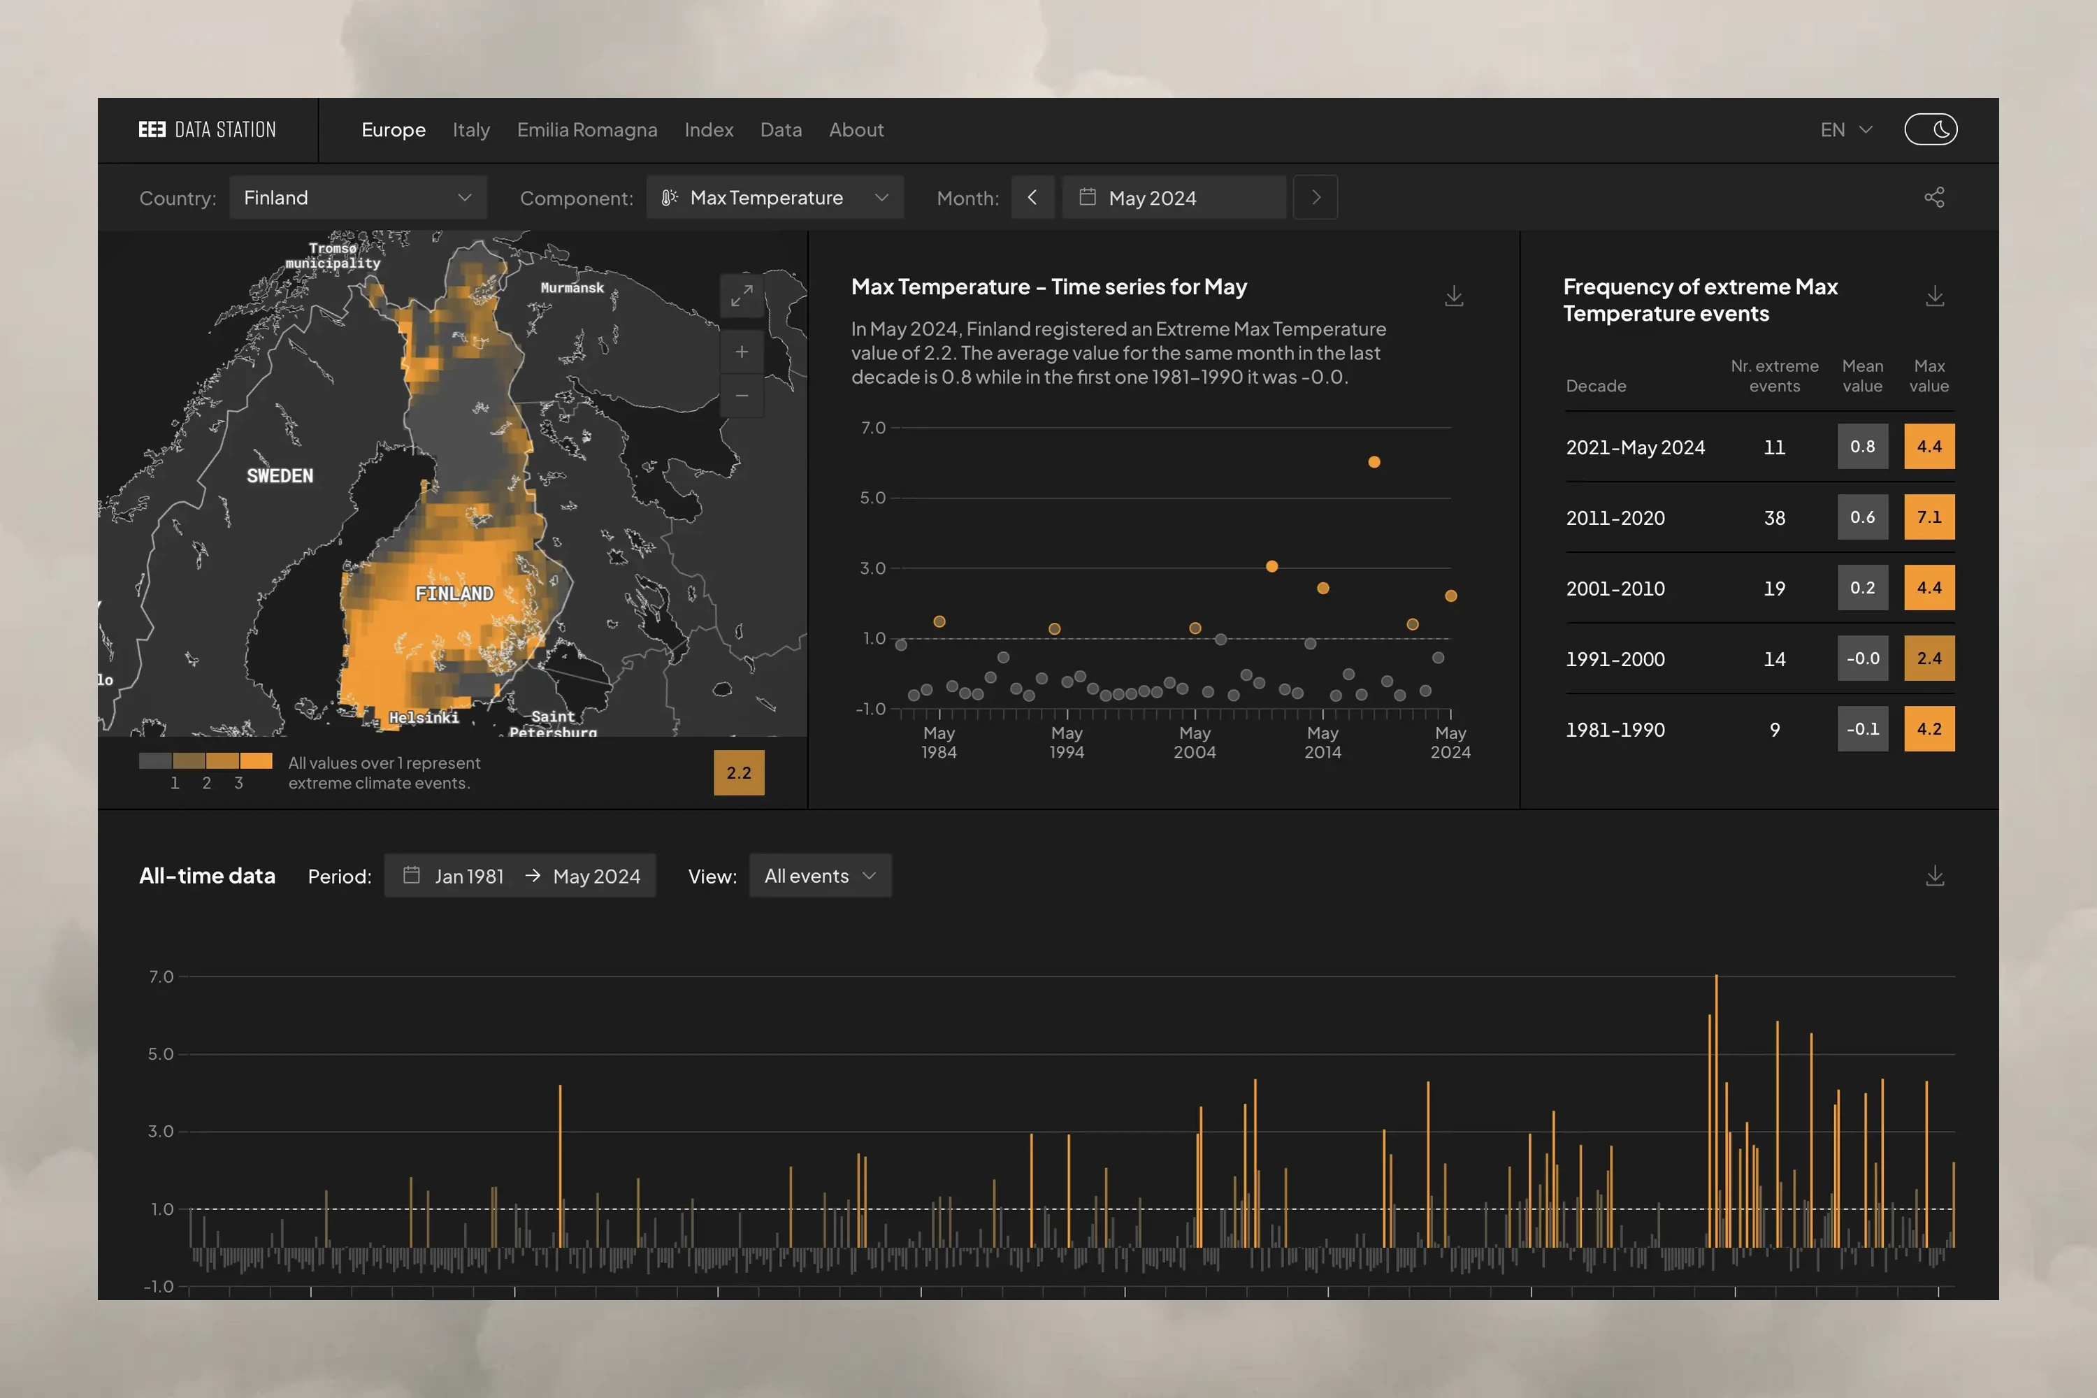Open the Max Temperature component dropdown
The height and width of the screenshot is (1398, 2097).
coord(774,197)
